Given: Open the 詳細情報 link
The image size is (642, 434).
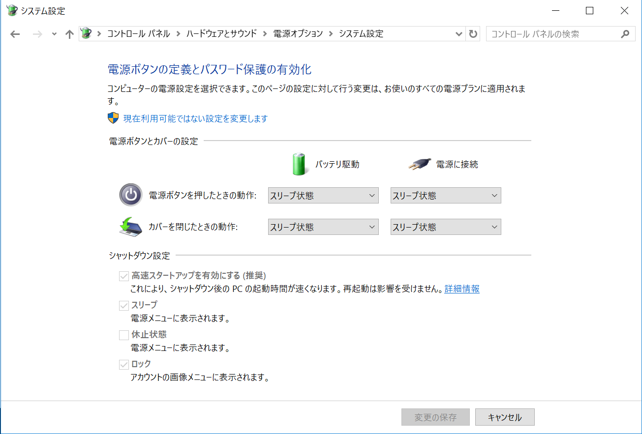Looking at the screenshot, I should [462, 289].
